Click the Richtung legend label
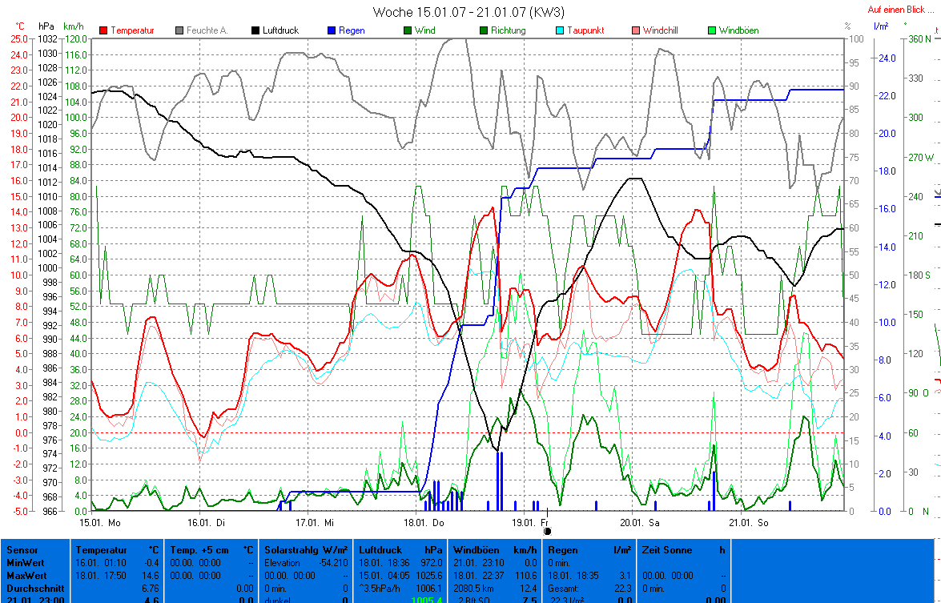This screenshot has height=603, width=941. 509,30
